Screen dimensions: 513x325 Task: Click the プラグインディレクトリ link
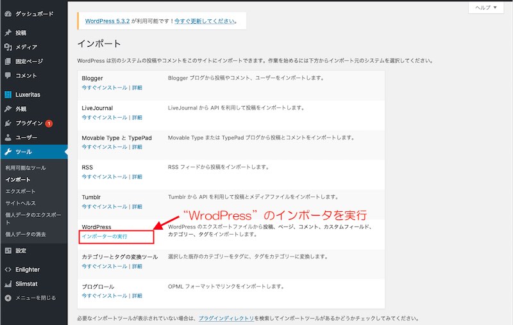pyautogui.click(x=226, y=318)
